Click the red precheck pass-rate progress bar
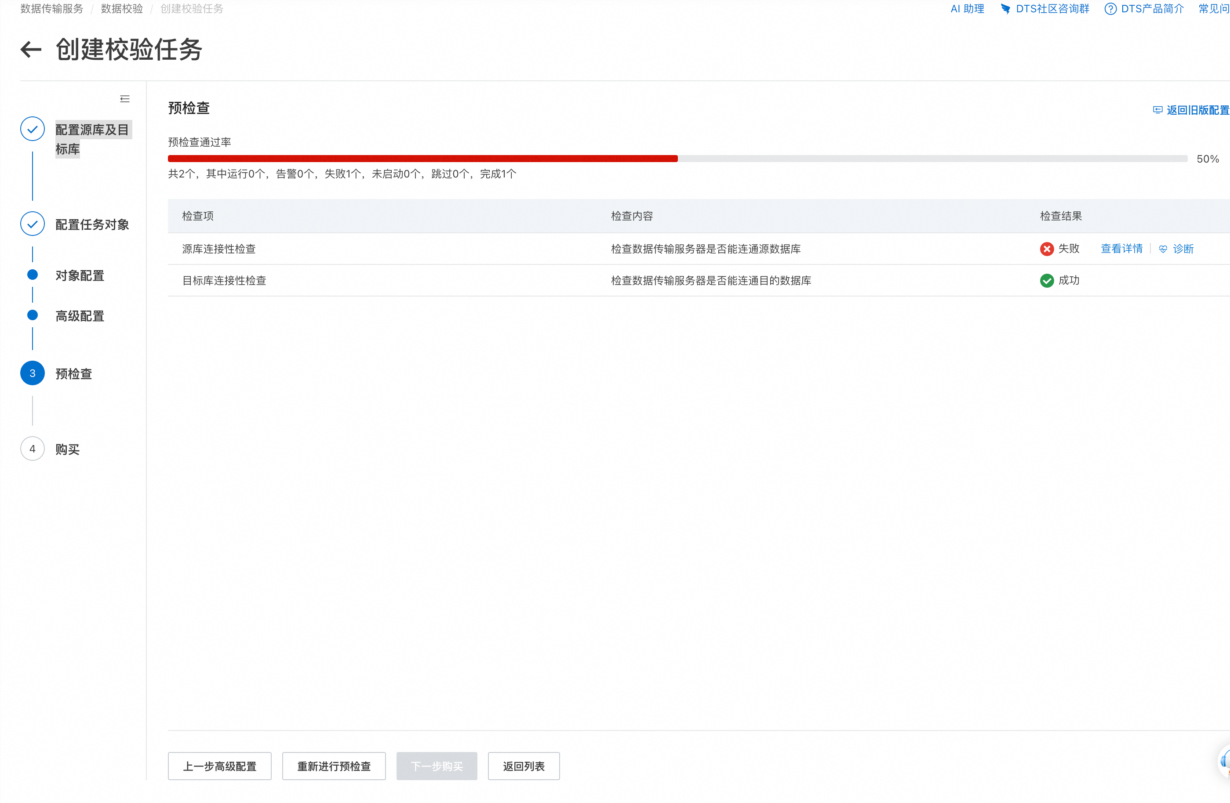 [422, 159]
